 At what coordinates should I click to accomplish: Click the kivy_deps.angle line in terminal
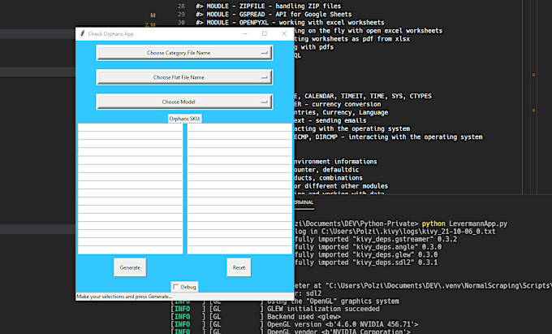pos(368,247)
